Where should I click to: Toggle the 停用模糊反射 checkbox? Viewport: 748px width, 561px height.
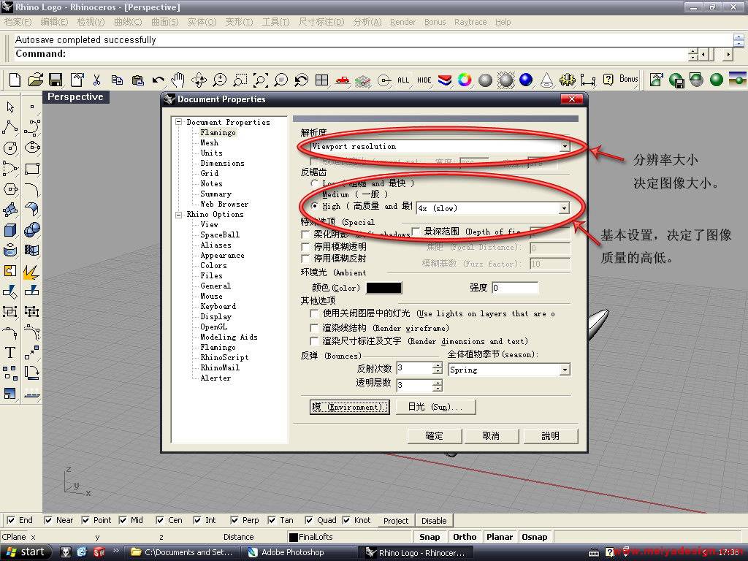[x=305, y=258]
